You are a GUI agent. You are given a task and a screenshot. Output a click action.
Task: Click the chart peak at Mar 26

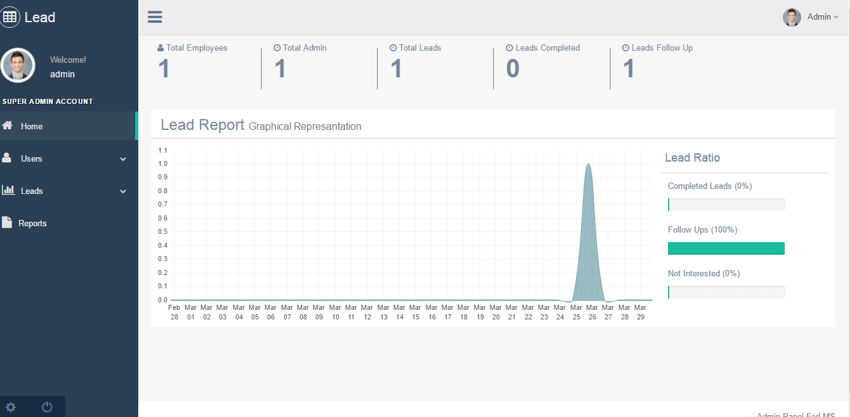(x=589, y=165)
